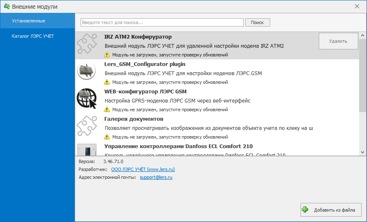
Task: Close the Внешние модули window
Action: (x=357, y=7)
